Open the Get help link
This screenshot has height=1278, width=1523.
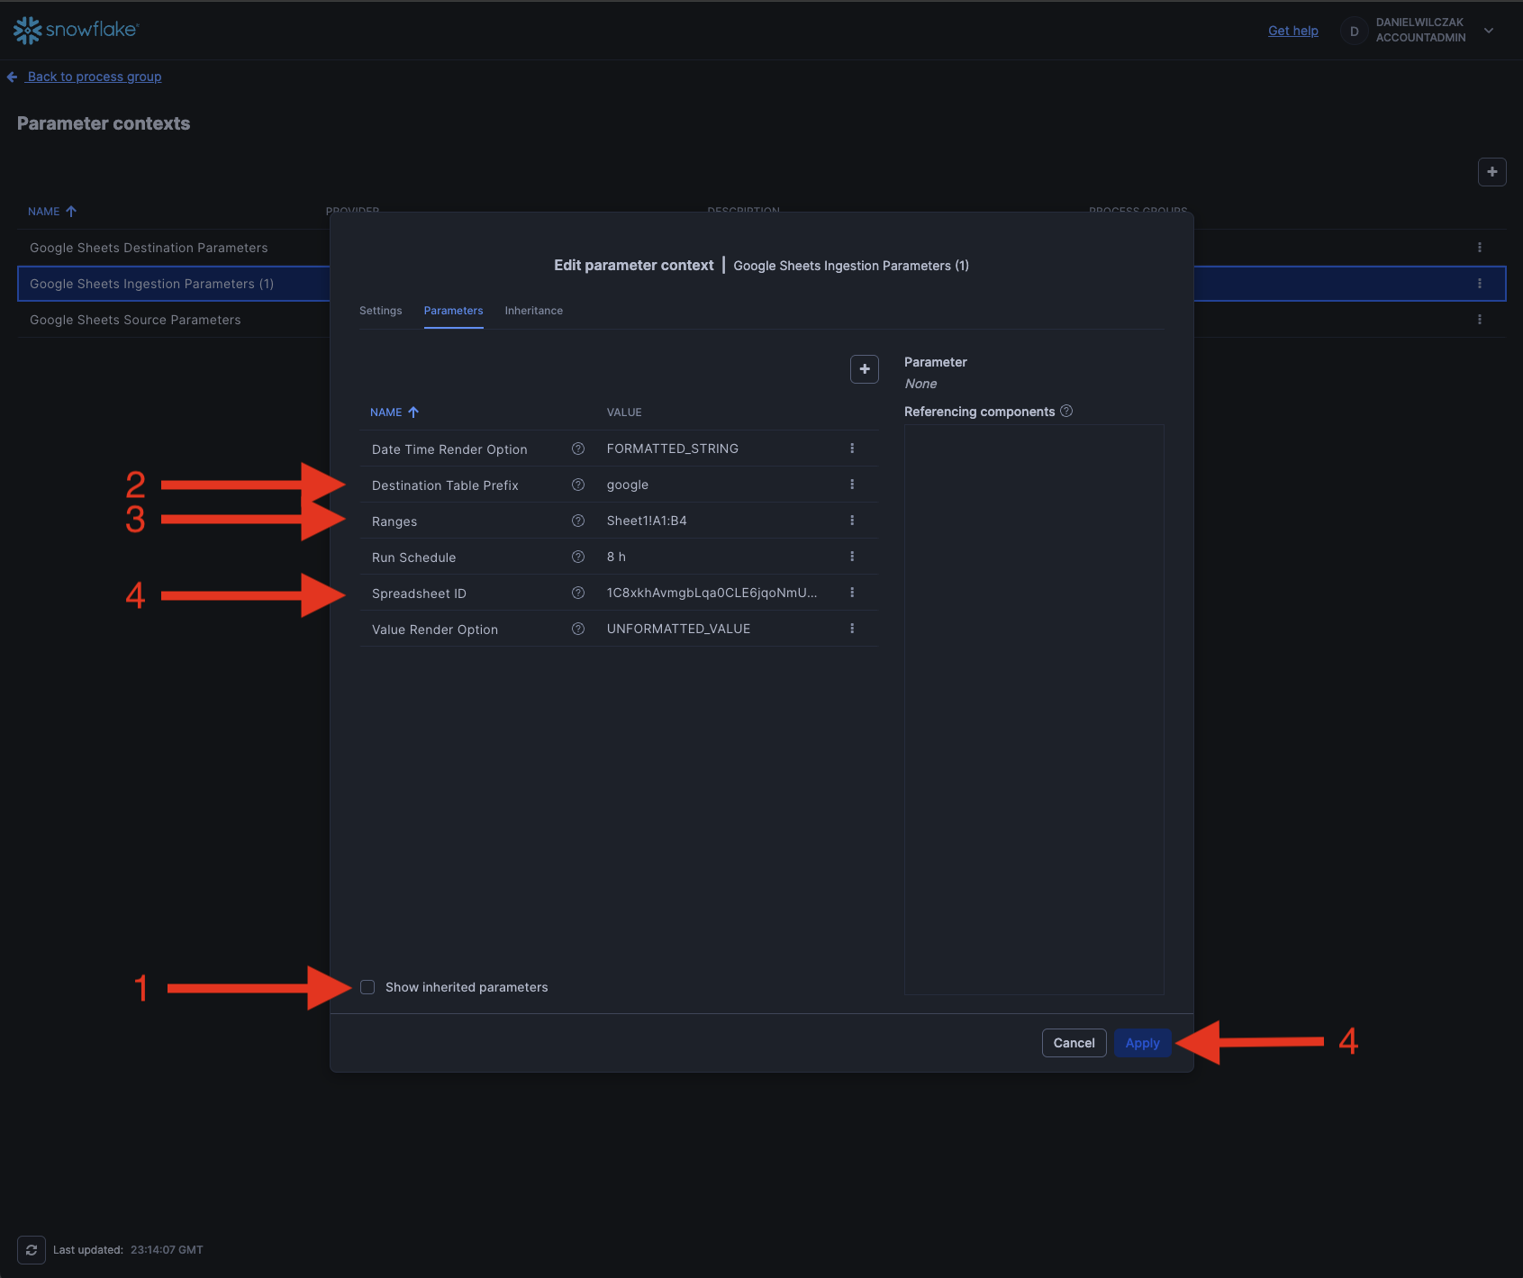pos(1292,31)
